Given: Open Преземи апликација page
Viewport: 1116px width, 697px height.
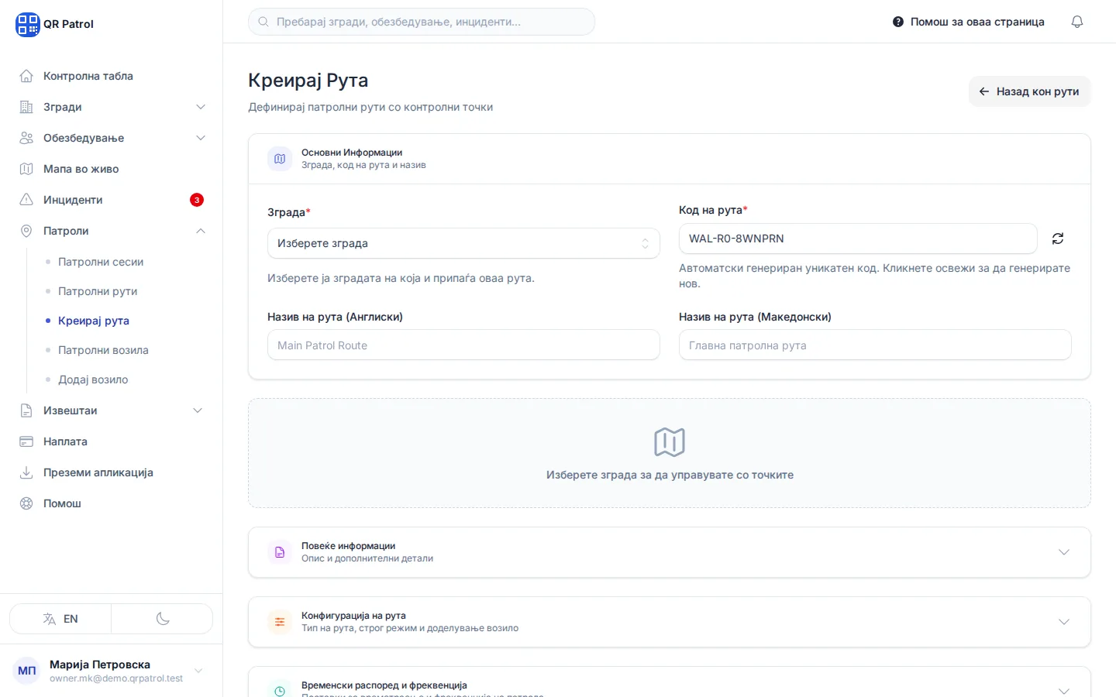Looking at the screenshot, I should (x=112, y=472).
